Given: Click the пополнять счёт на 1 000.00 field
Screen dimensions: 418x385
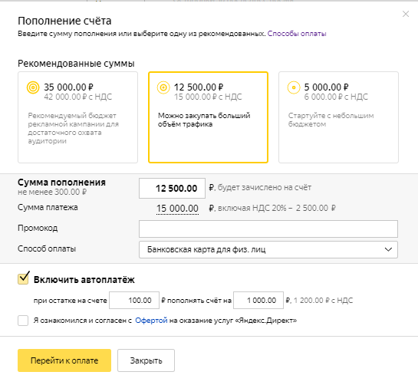Looking at the screenshot, I should (258, 300).
